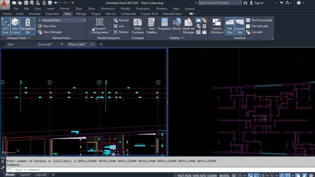Open the Properties palette

164,25
